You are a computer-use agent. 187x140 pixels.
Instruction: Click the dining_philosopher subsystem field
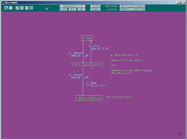coord(132,6)
